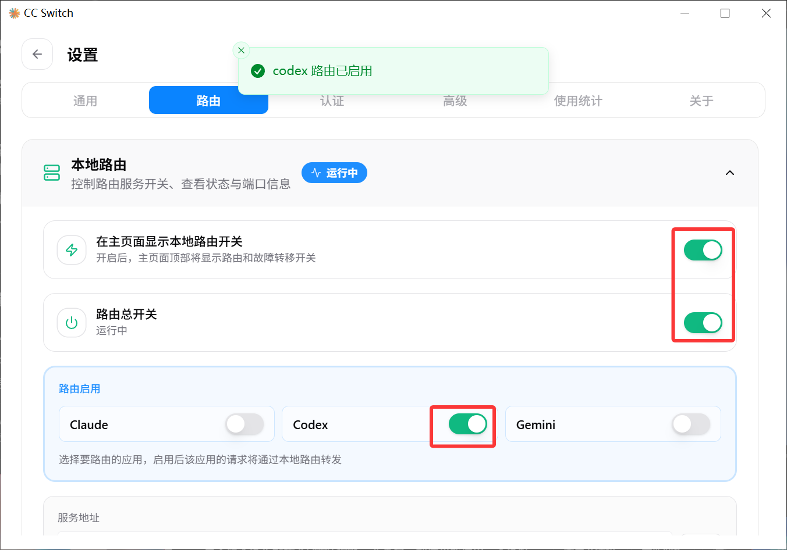Select the 路由 tab

pyautogui.click(x=208, y=101)
